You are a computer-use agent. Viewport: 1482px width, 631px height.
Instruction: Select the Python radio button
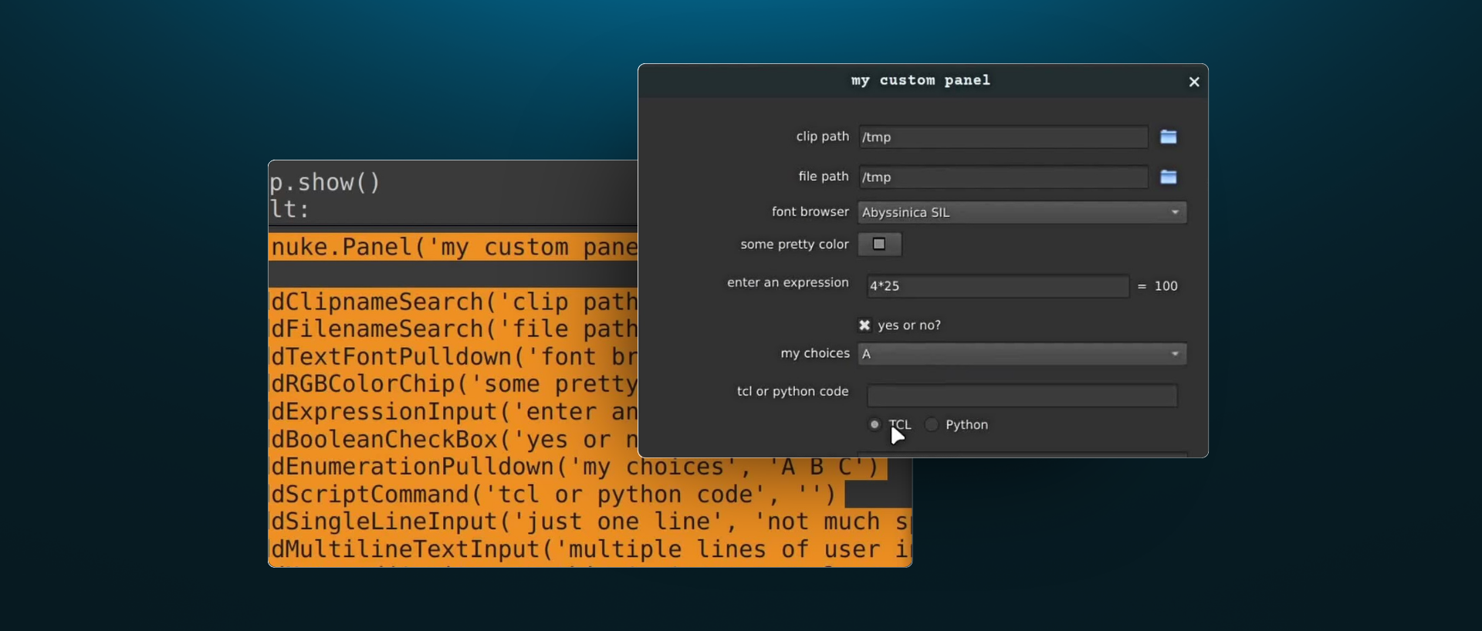coord(932,424)
